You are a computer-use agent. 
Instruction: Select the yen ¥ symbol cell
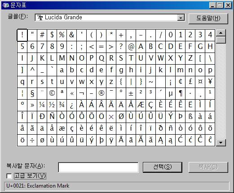[210, 82]
